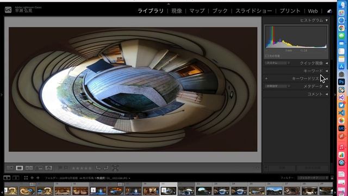Open the App Store from the Dock
This screenshot has height=196, width=348.
(x=341, y=66)
